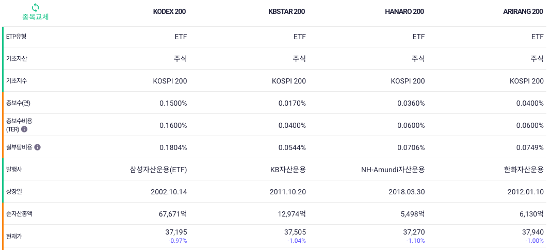Viewport: 551px width, 250px height.
Task: Click the 현재가 row label
Action: (14, 236)
